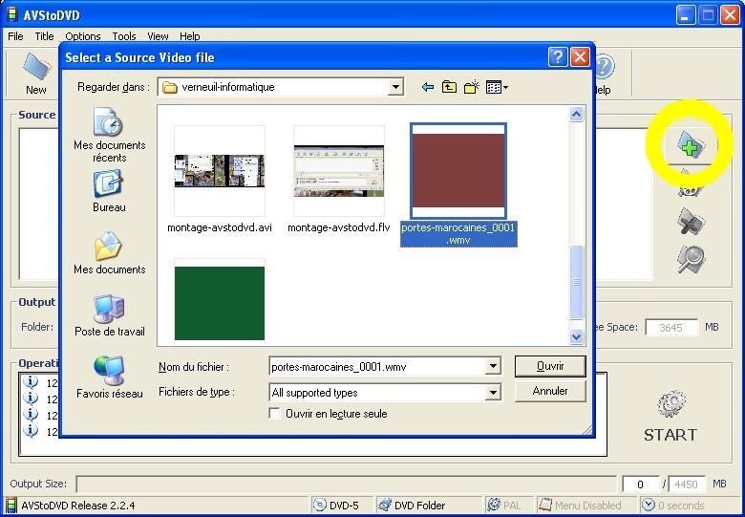
Task: Open Poste de travail location
Action: [109, 315]
